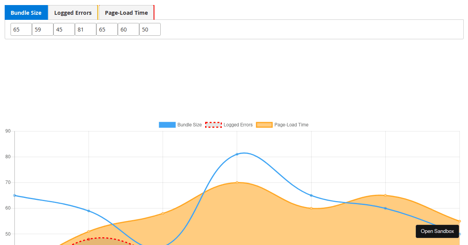Click the orange data point at value 58
The height and width of the screenshot is (245, 468).
[x=163, y=213]
